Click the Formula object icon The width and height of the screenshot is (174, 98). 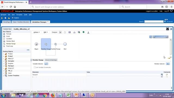[x=4, y=34]
